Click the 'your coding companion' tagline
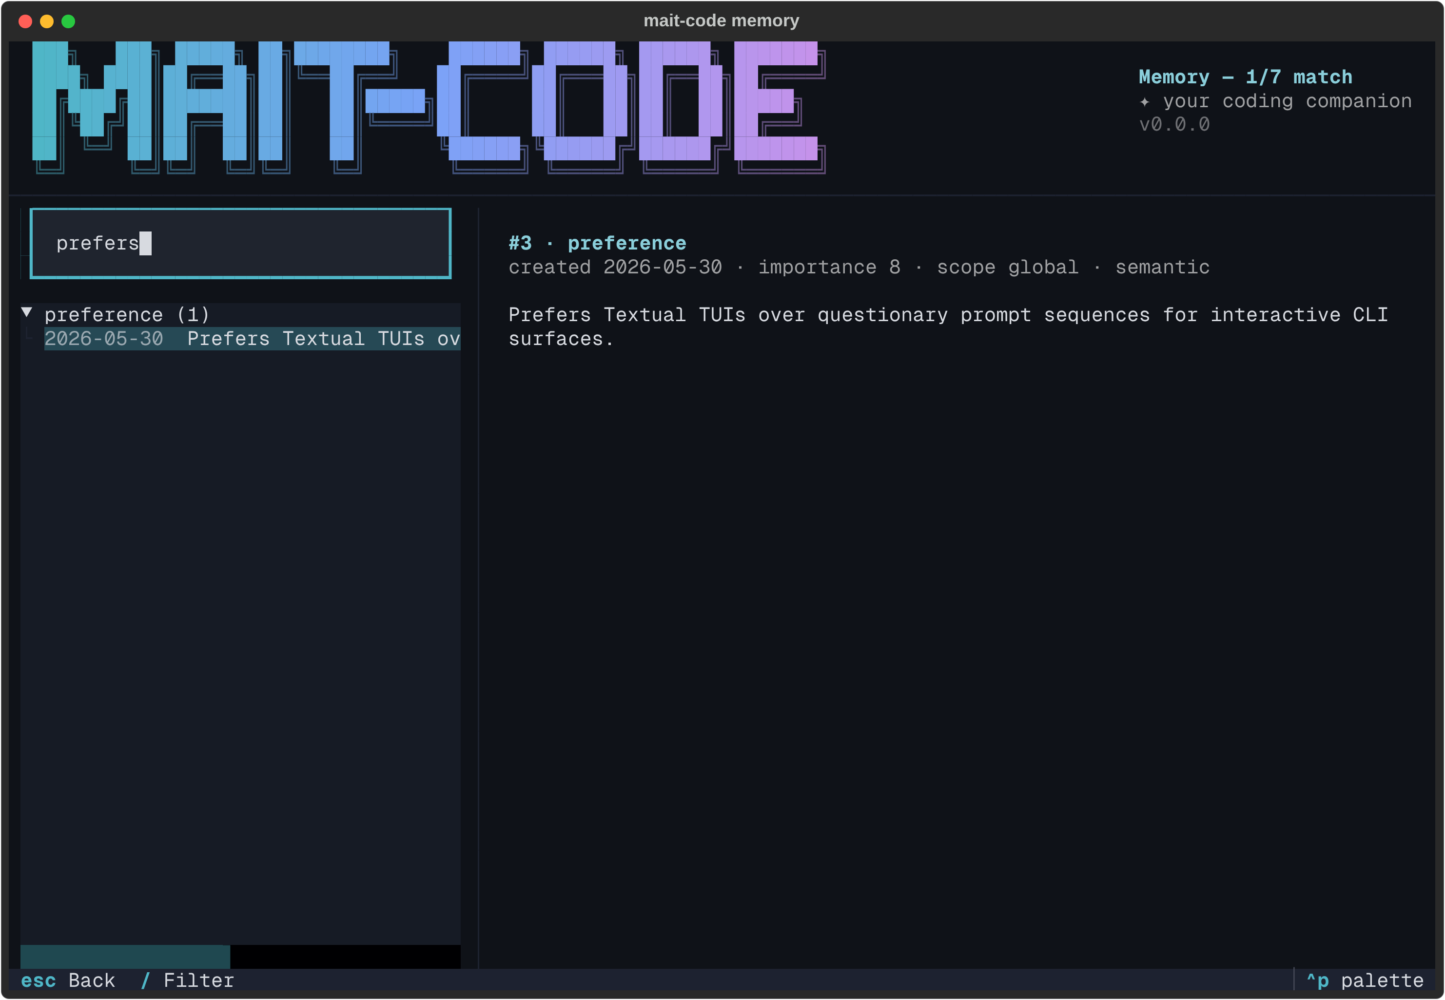Image resolution: width=1445 pixels, height=1000 pixels. click(1287, 100)
